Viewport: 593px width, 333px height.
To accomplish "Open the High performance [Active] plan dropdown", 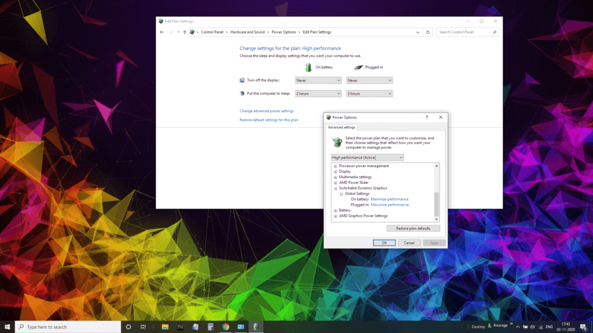I will [x=367, y=157].
